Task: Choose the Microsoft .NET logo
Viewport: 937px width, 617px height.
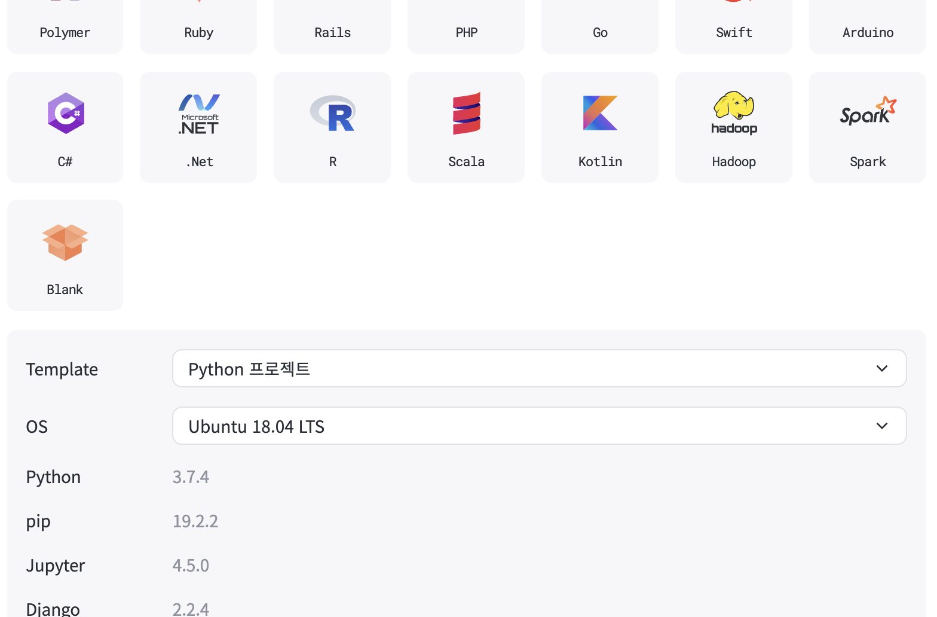Action: pos(199,114)
